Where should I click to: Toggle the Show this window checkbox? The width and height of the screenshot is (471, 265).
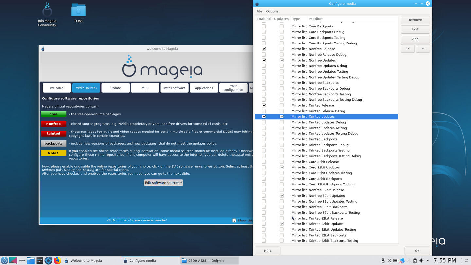click(234, 221)
